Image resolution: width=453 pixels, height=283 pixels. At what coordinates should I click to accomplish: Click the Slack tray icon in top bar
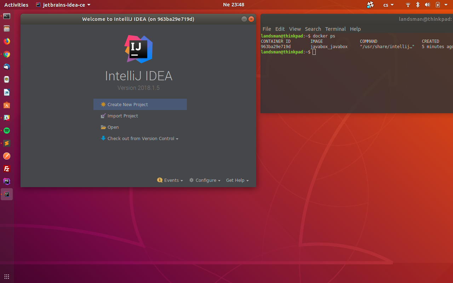pos(370,5)
